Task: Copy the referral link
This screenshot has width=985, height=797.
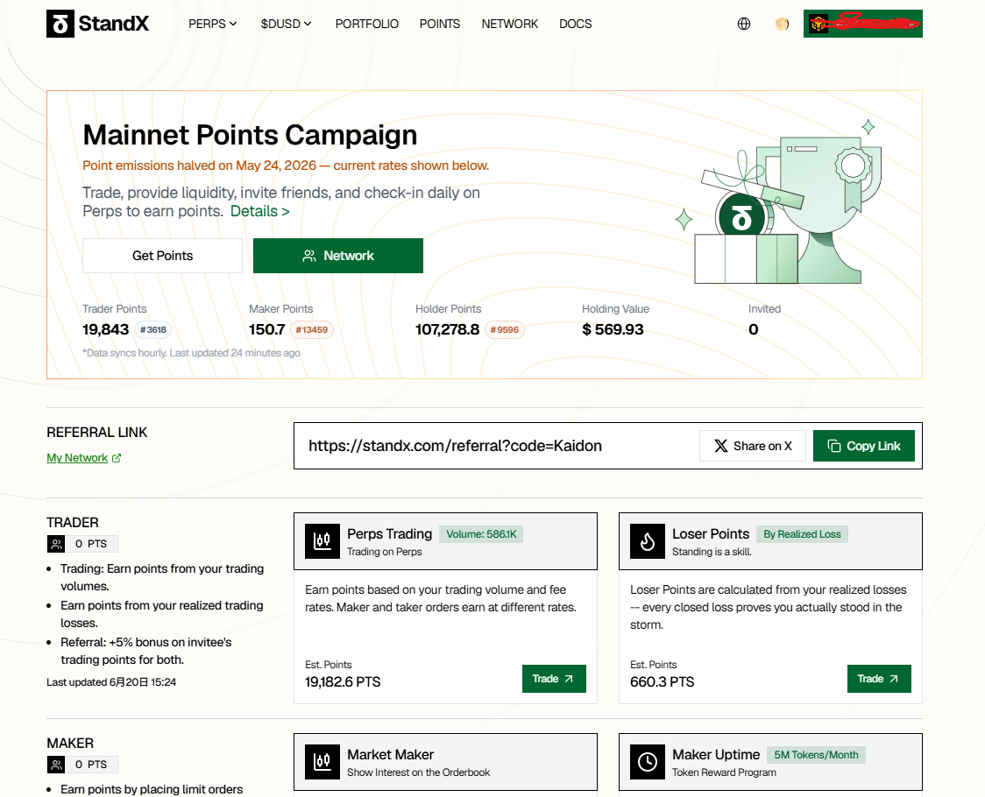Action: (x=864, y=446)
